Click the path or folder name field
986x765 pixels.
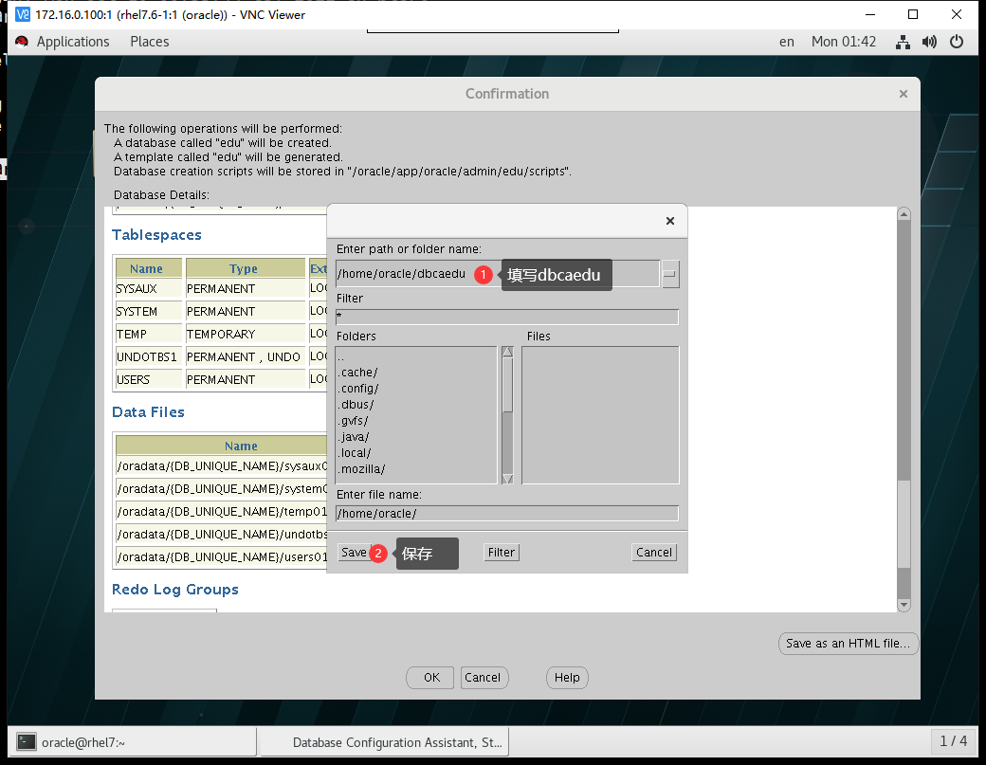[498, 274]
